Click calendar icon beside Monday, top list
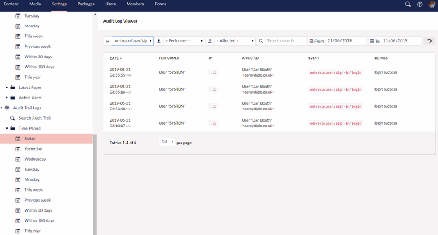Image resolution: width=438 pixels, height=235 pixels. point(18,26)
